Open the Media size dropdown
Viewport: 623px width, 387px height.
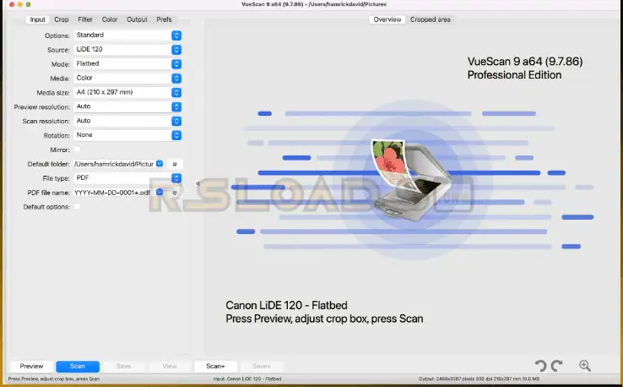tap(127, 92)
